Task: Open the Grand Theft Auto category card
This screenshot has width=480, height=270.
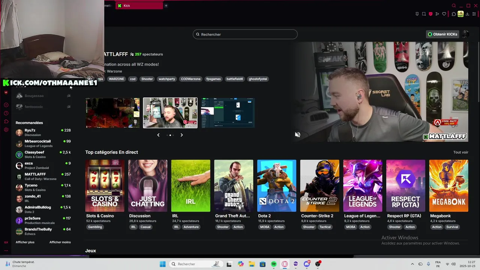Action: coord(234,186)
